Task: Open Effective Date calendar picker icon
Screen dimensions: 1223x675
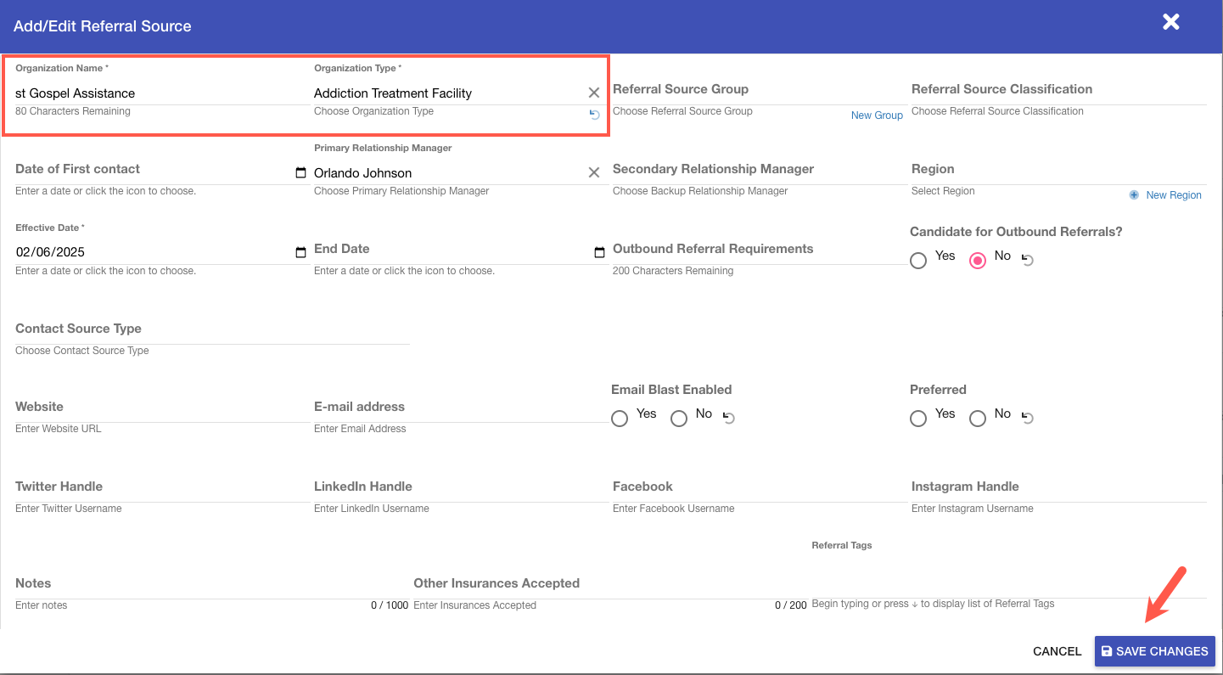Action: [x=300, y=252]
